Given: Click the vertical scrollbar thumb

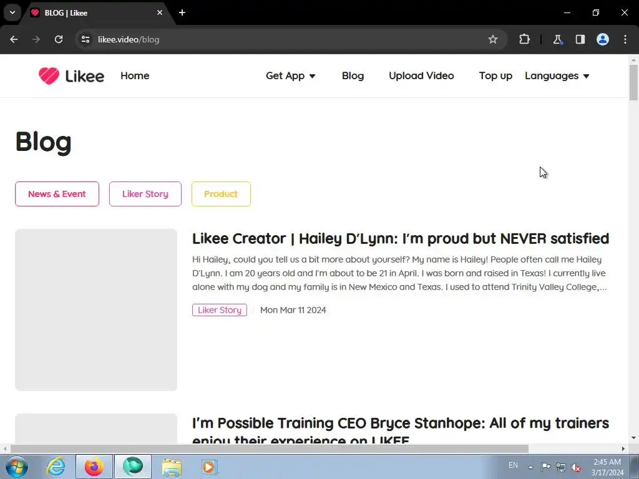Looking at the screenshot, I should click(633, 82).
